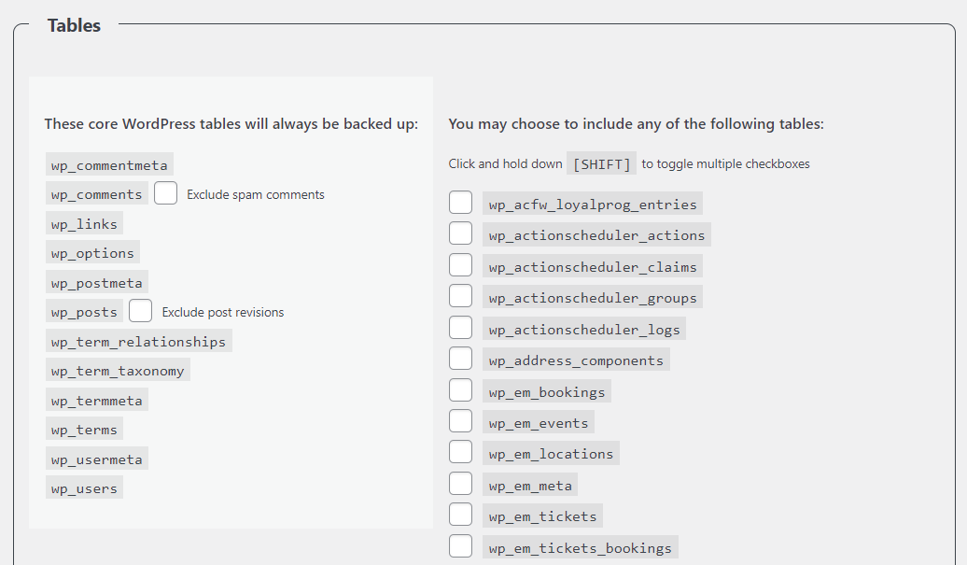967x565 pixels.
Task: Check the wp_em_tickets_bookings table
Action: [x=461, y=544]
